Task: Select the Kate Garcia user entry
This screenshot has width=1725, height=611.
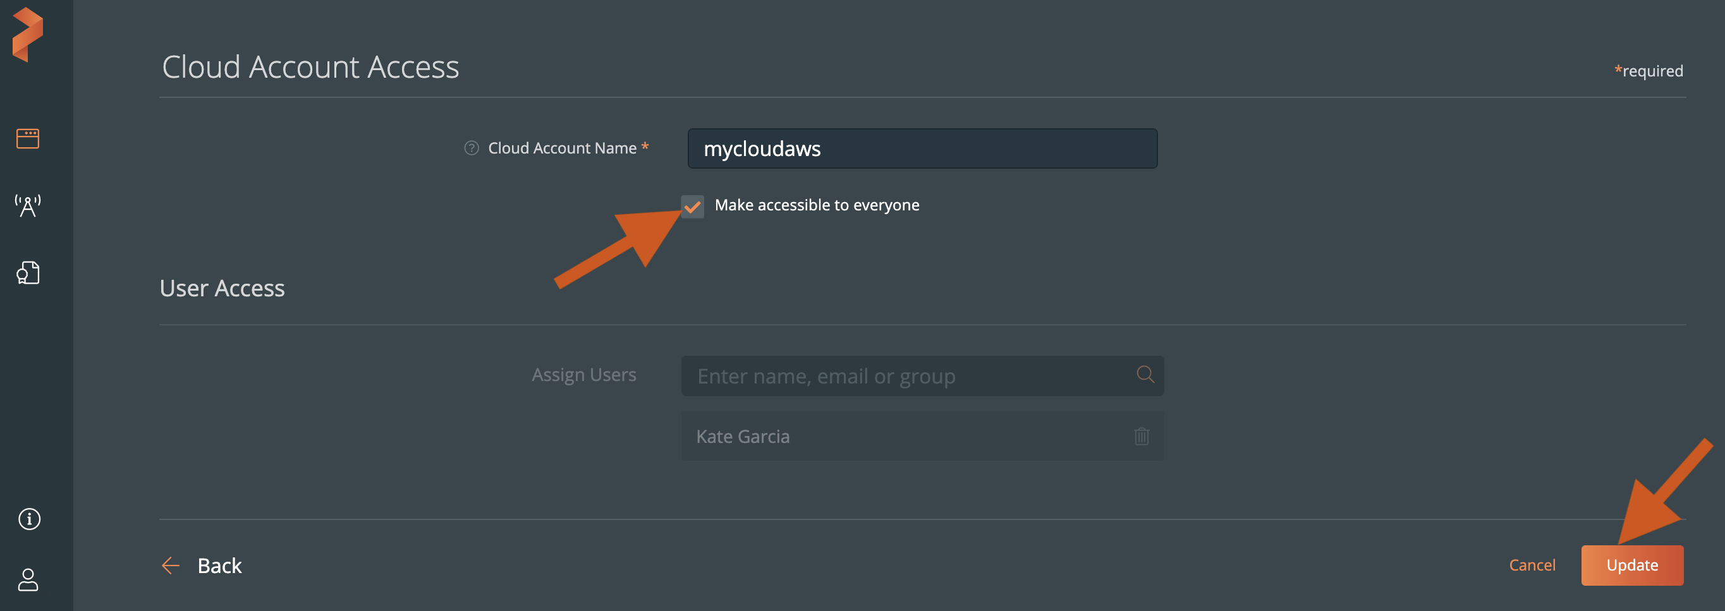Action: point(743,437)
